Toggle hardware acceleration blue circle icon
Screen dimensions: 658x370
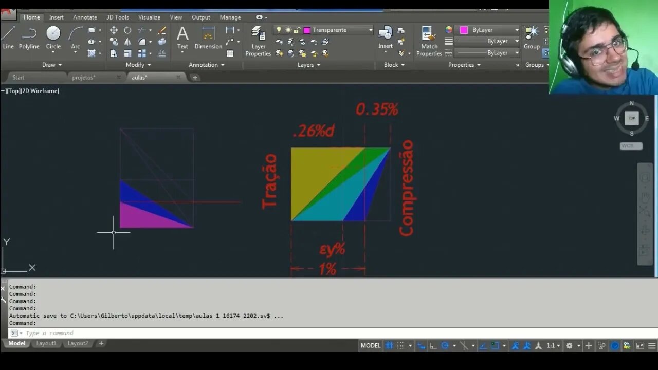pyautogui.click(x=615, y=346)
